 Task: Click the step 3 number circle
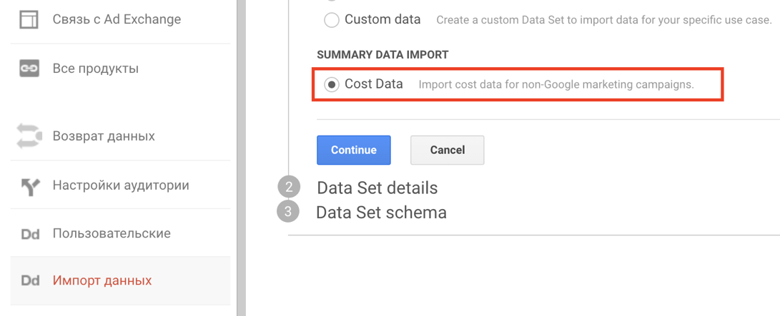[x=287, y=213]
